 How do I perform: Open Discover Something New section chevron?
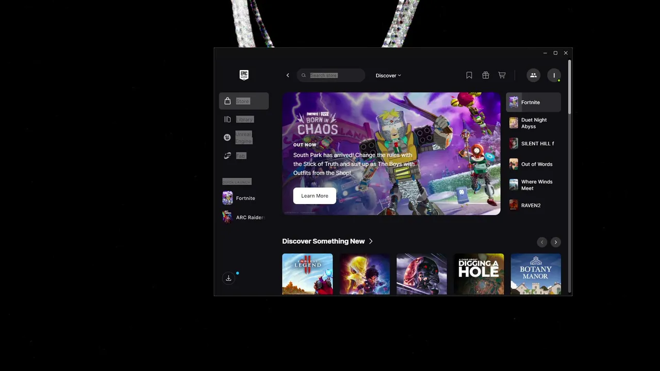point(371,241)
